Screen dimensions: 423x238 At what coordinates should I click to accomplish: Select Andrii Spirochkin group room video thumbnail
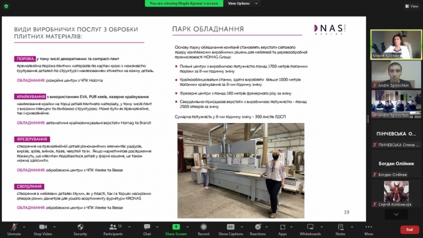(396, 104)
